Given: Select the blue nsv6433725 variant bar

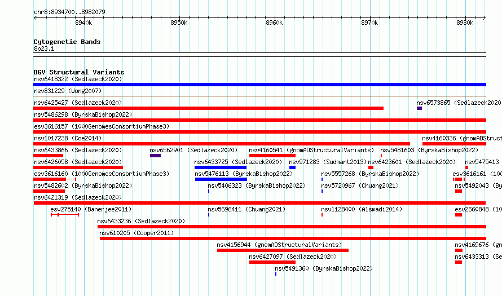Looking at the screenshot, I should 221,167.
